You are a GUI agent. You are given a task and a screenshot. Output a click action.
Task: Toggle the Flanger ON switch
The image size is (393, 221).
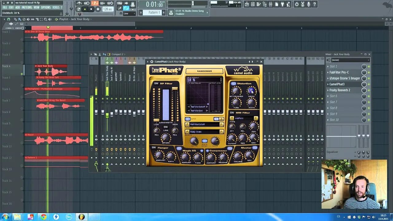pyautogui.click(x=154, y=148)
